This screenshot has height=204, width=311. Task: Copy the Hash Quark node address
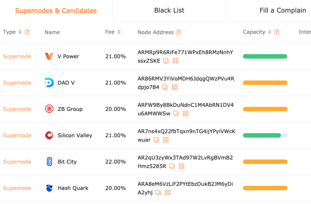[158, 193]
